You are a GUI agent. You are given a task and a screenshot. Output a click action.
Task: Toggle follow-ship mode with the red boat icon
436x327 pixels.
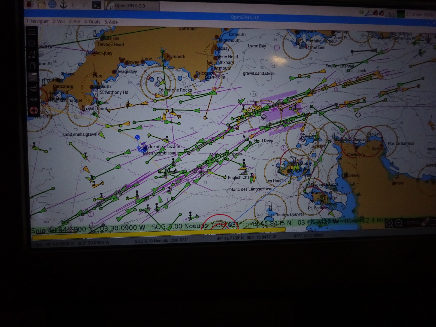(425, 222)
